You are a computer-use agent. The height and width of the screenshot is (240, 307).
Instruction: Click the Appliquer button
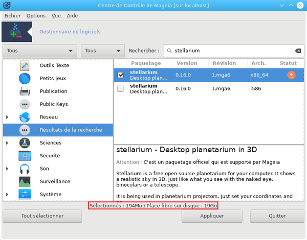tap(212, 216)
